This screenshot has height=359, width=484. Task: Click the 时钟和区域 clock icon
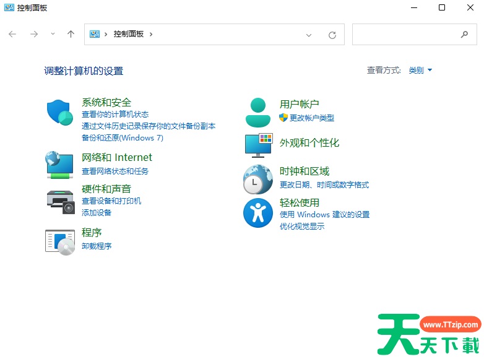(257, 180)
